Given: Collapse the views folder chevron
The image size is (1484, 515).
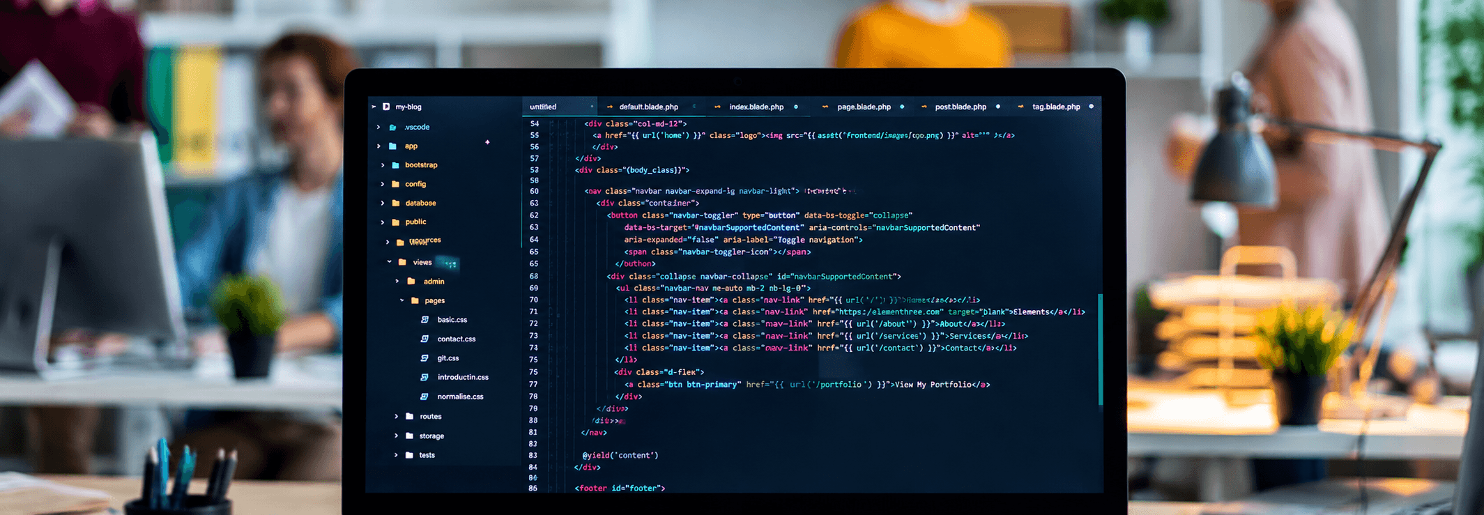Looking at the screenshot, I should tap(389, 262).
